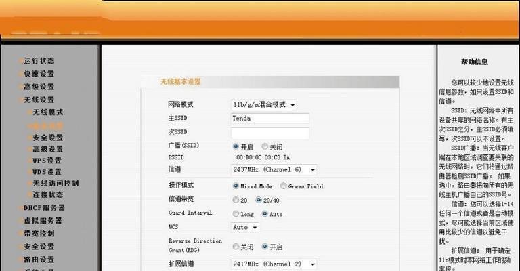Screen dimensions: 520x271
Task: Select the 20/40 option for 信道带宽
Action: pyautogui.click(x=259, y=200)
